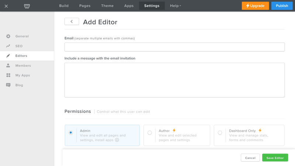Select the Blog speech bubble icon
The width and height of the screenshot is (295, 166).
click(8, 85)
